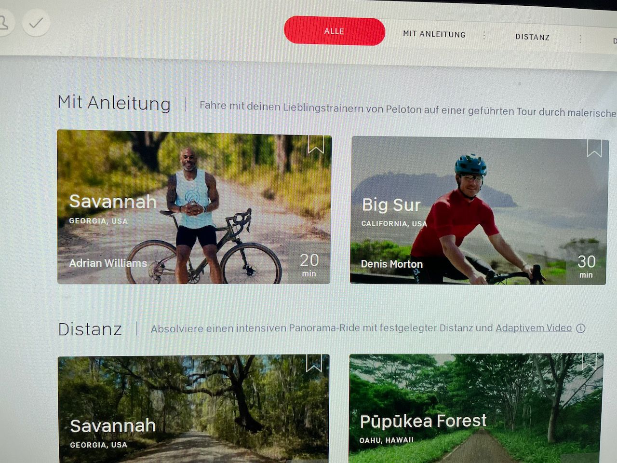
Task: Bookmark the Savannah ride with Adrian Williams
Action: pos(316,144)
